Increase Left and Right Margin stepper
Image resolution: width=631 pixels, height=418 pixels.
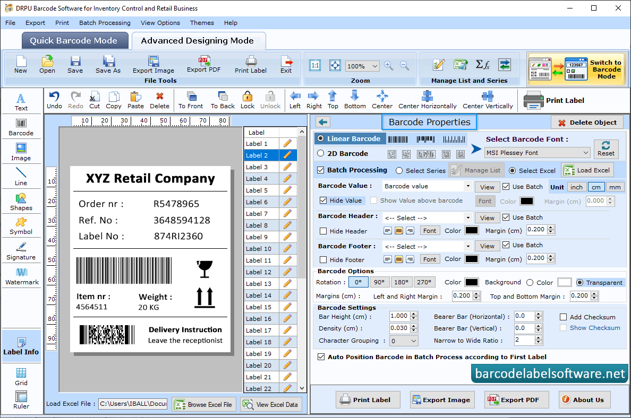click(476, 294)
